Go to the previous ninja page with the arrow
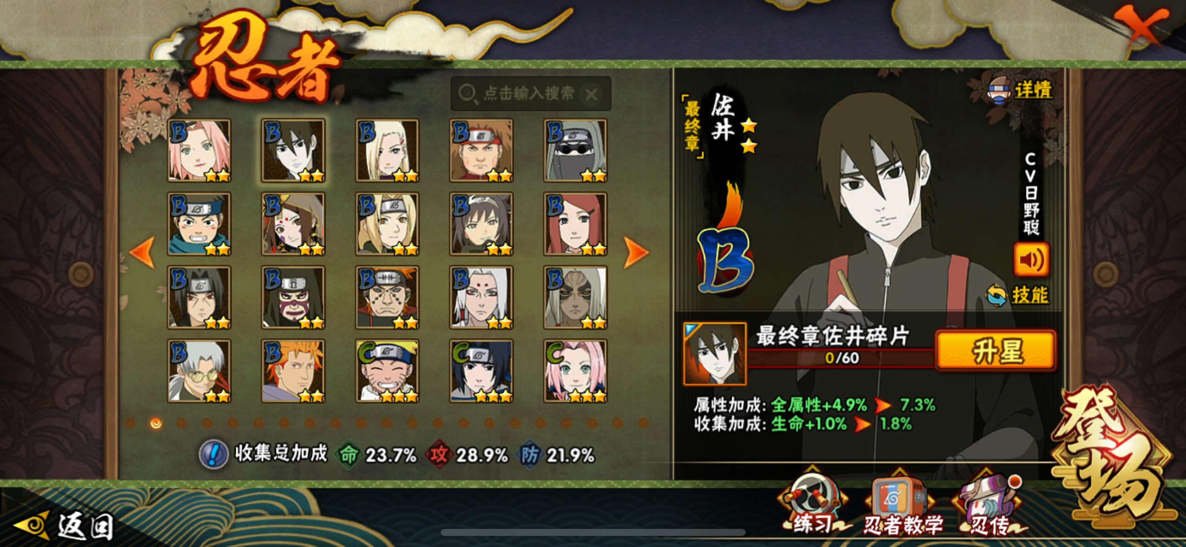1186x547 pixels. (142, 253)
